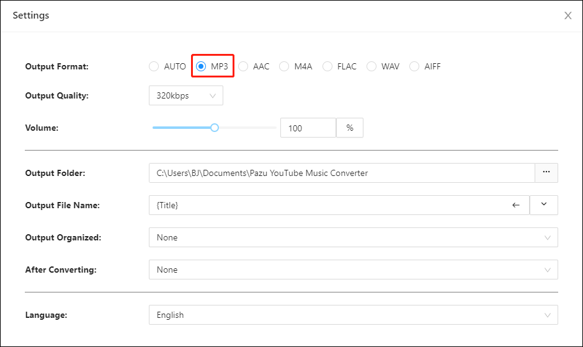Image resolution: width=583 pixels, height=347 pixels.
Task: Click the volume value field showing 100
Action: point(308,128)
